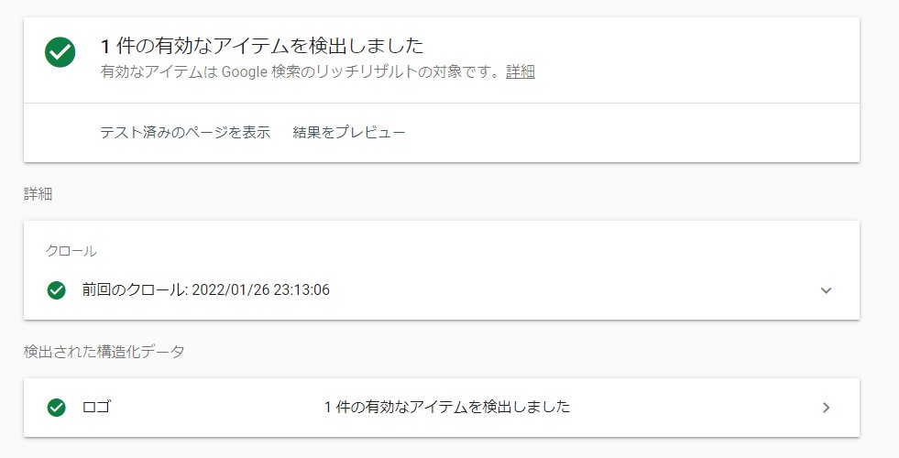
Task: Click the クロール card title
Action: (x=71, y=251)
